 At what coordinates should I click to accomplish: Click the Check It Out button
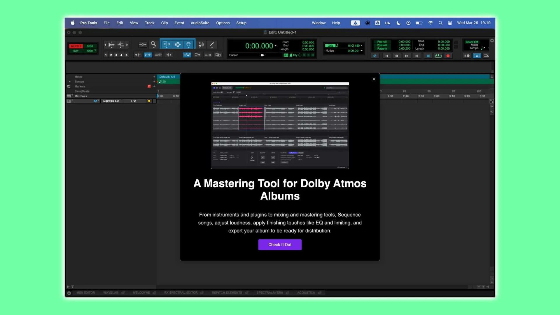(x=280, y=244)
